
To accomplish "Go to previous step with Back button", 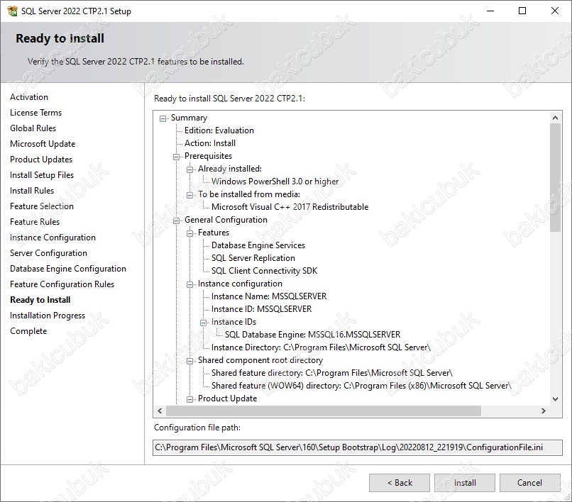I will click(x=400, y=483).
